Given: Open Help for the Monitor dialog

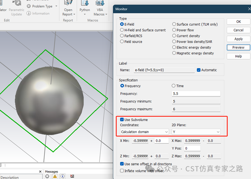Looking at the screenshot, I should click(x=238, y=56).
